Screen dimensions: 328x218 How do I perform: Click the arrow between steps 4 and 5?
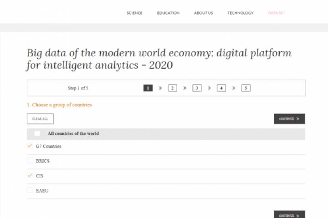[234, 88]
